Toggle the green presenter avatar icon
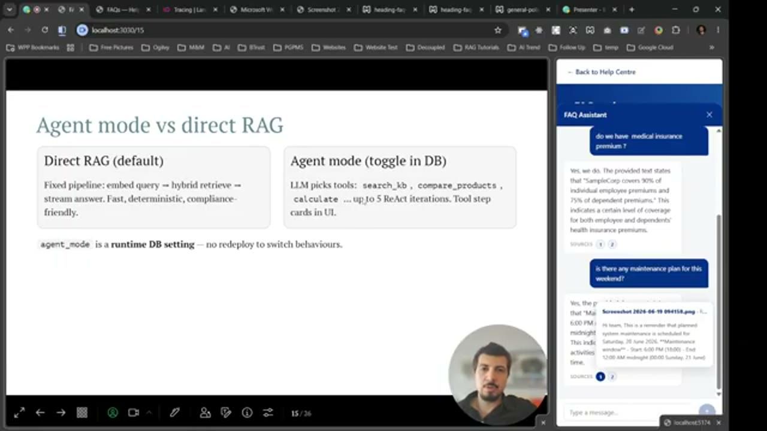 click(113, 412)
